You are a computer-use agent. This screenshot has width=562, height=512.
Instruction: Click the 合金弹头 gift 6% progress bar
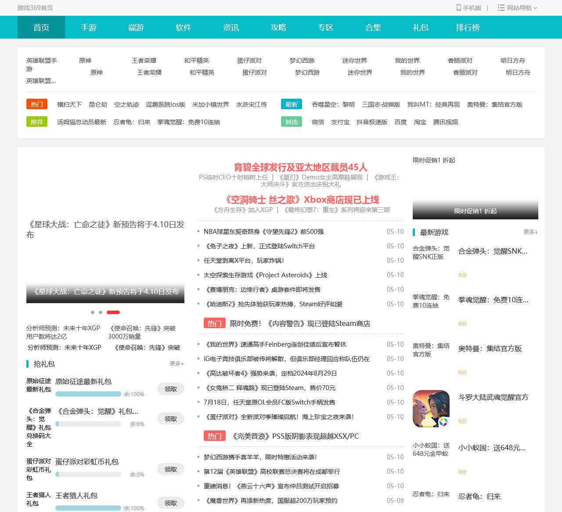(88, 424)
